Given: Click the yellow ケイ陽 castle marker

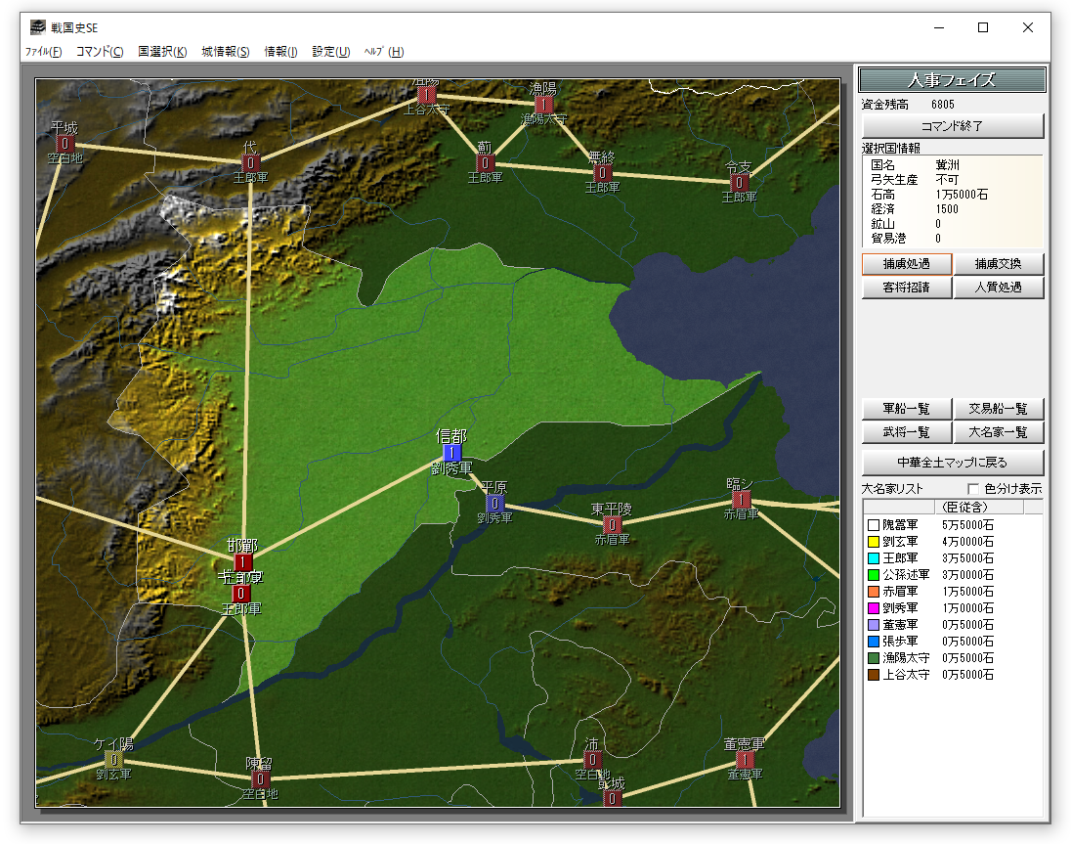Looking at the screenshot, I should click(113, 760).
